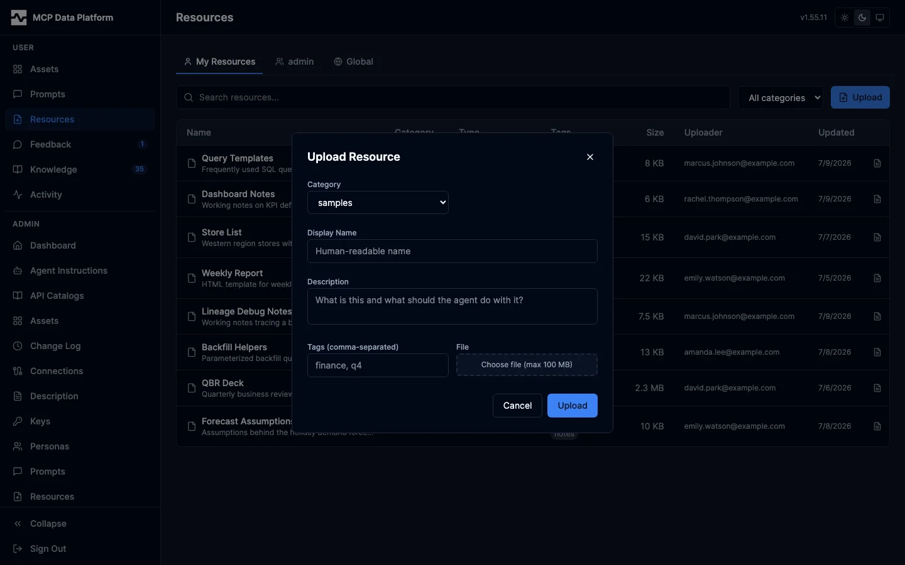
Task: Open admin Prompts page
Action: pyautogui.click(x=80, y=471)
